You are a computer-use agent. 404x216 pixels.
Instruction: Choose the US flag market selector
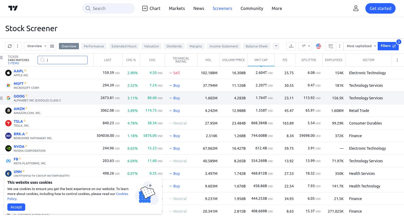point(319,46)
